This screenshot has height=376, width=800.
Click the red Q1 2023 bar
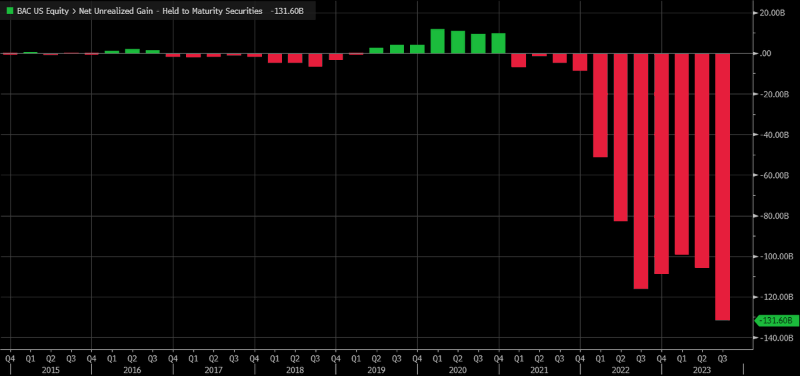pyautogui.click(x=681, y=154)
